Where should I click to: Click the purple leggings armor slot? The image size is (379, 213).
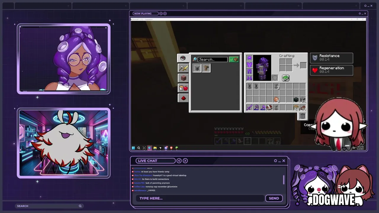pyautogui.click(x=249, y=71)
